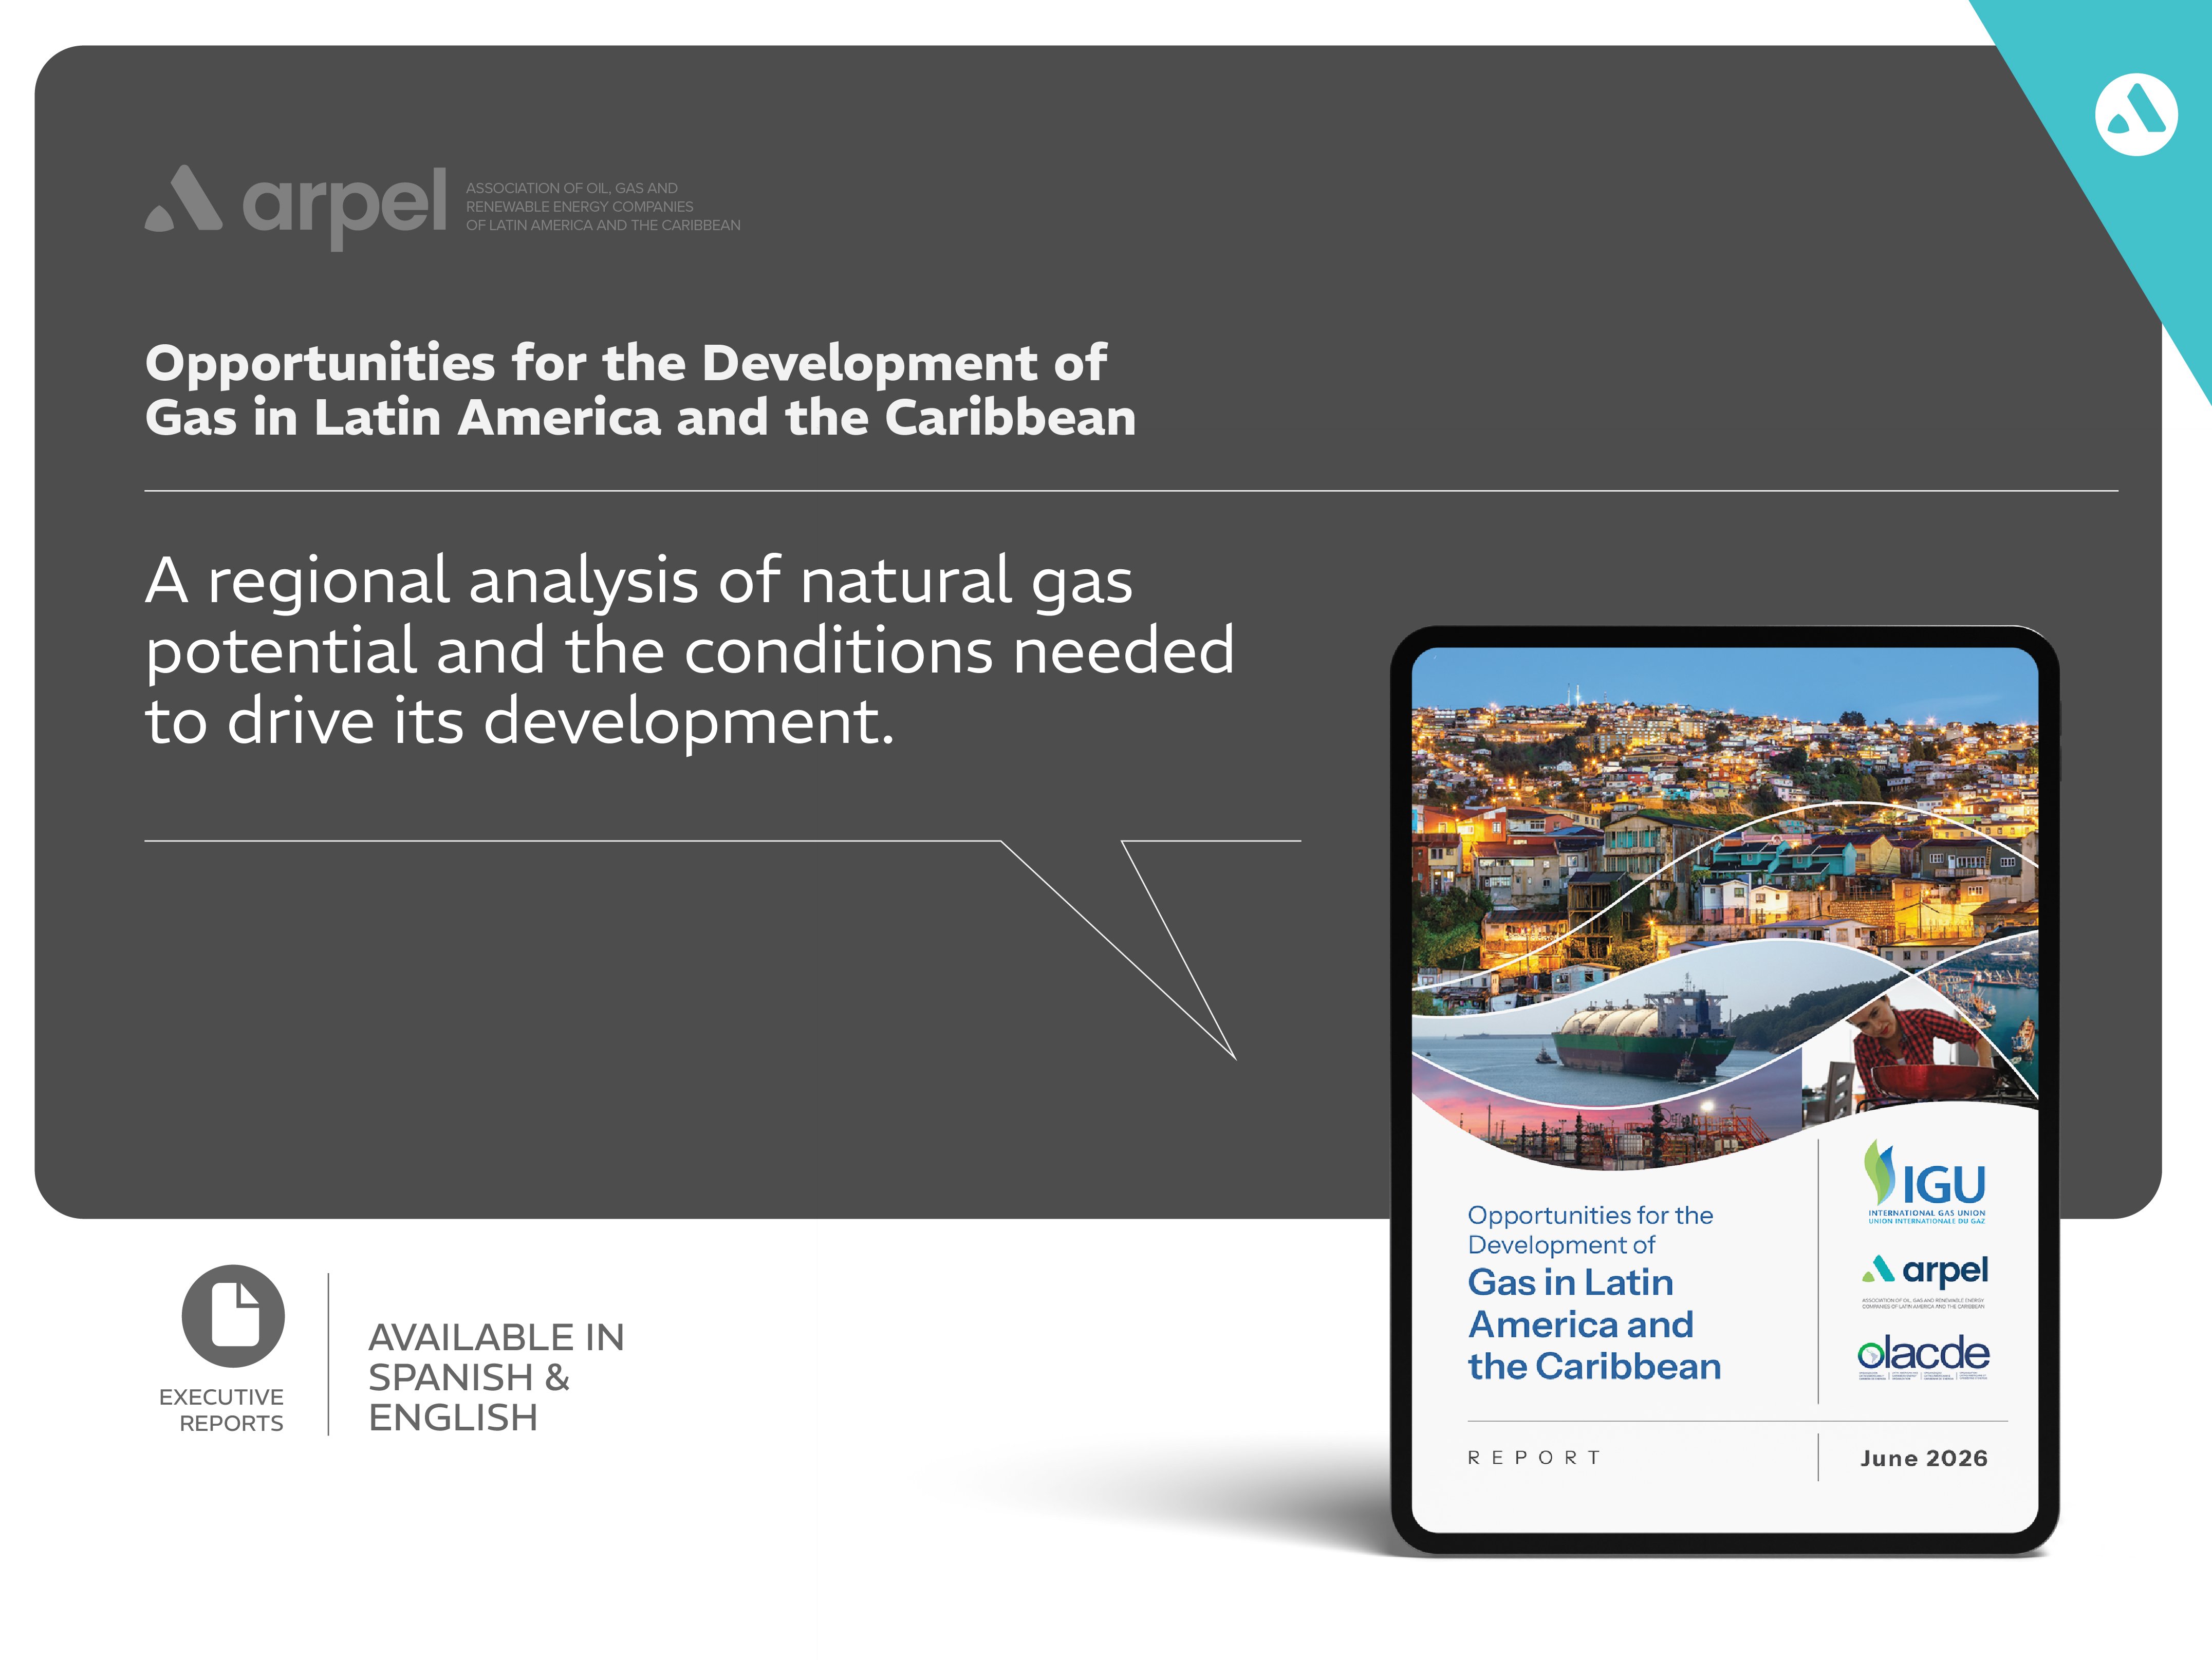Click 'June 2026' on the report cover

pos(1924,1458)
